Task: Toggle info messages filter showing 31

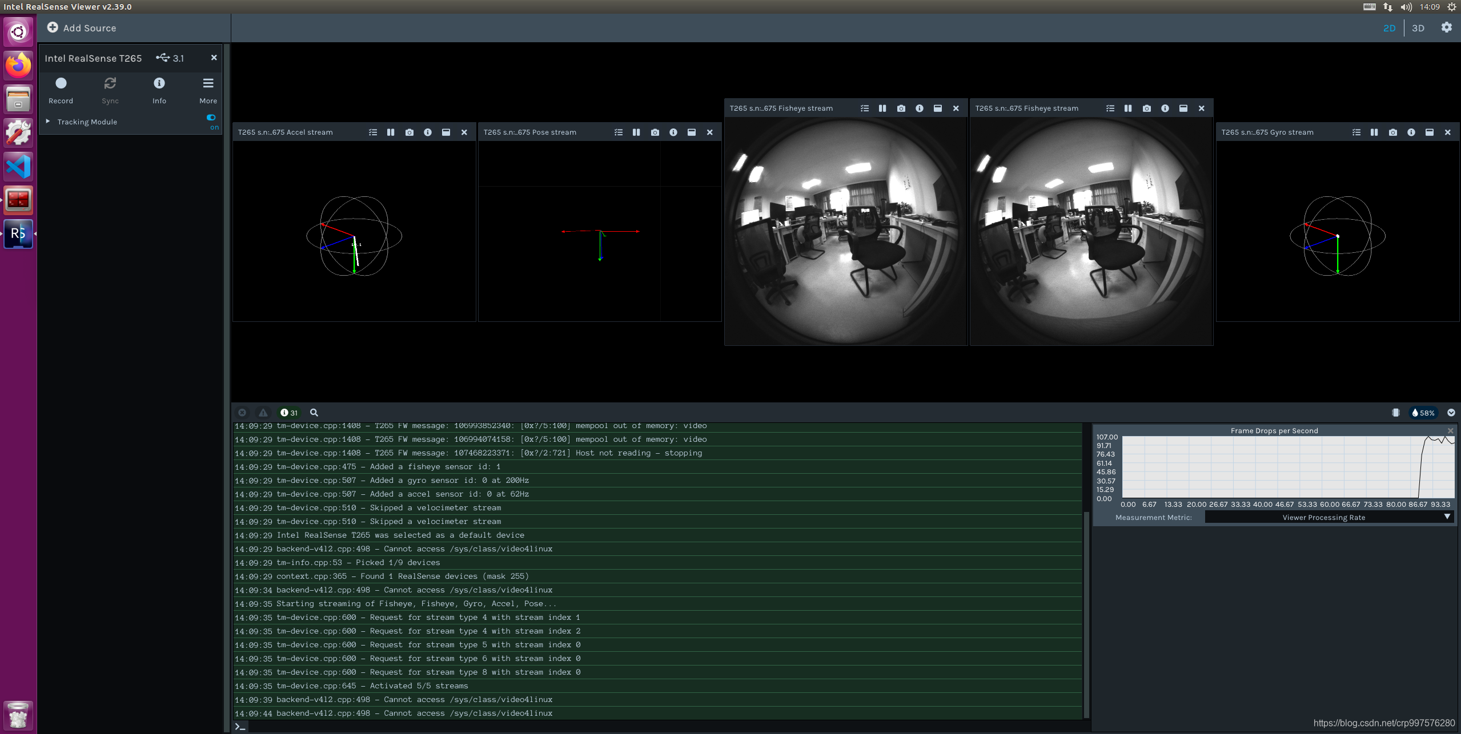Action: (x=289, y=413)
